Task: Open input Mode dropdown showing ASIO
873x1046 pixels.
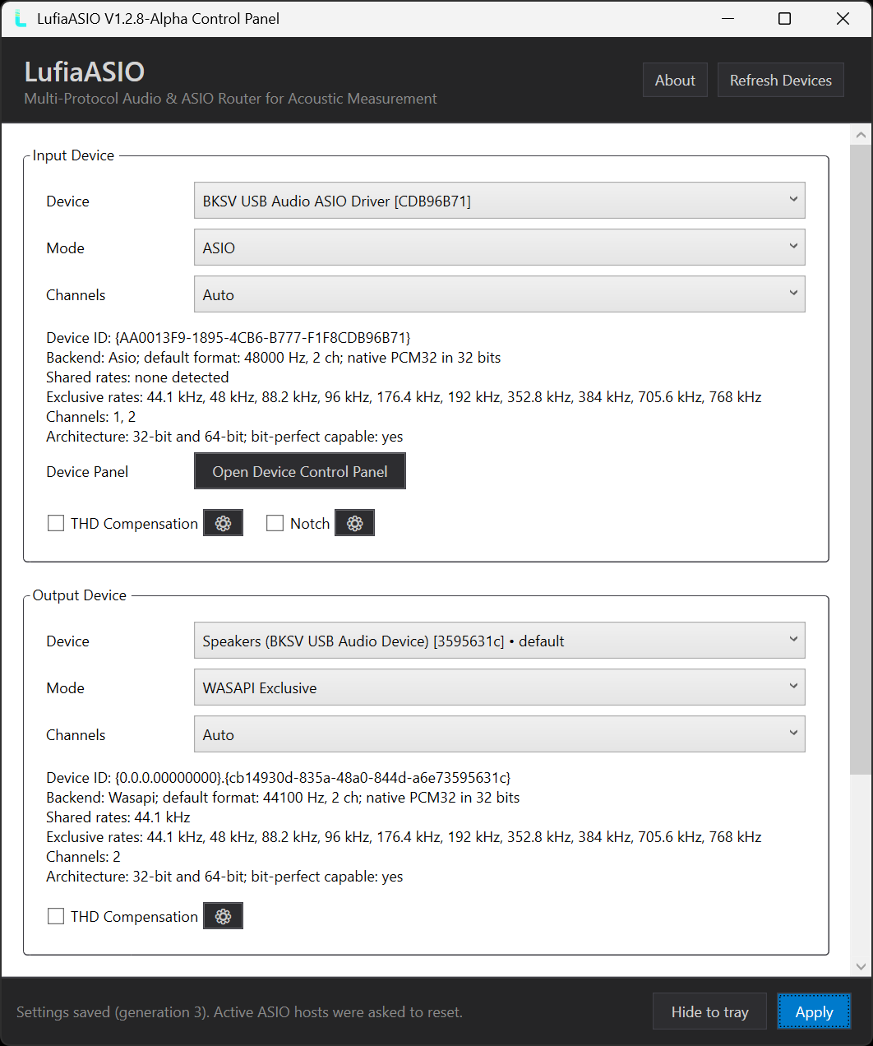Action: click(499, 248)
